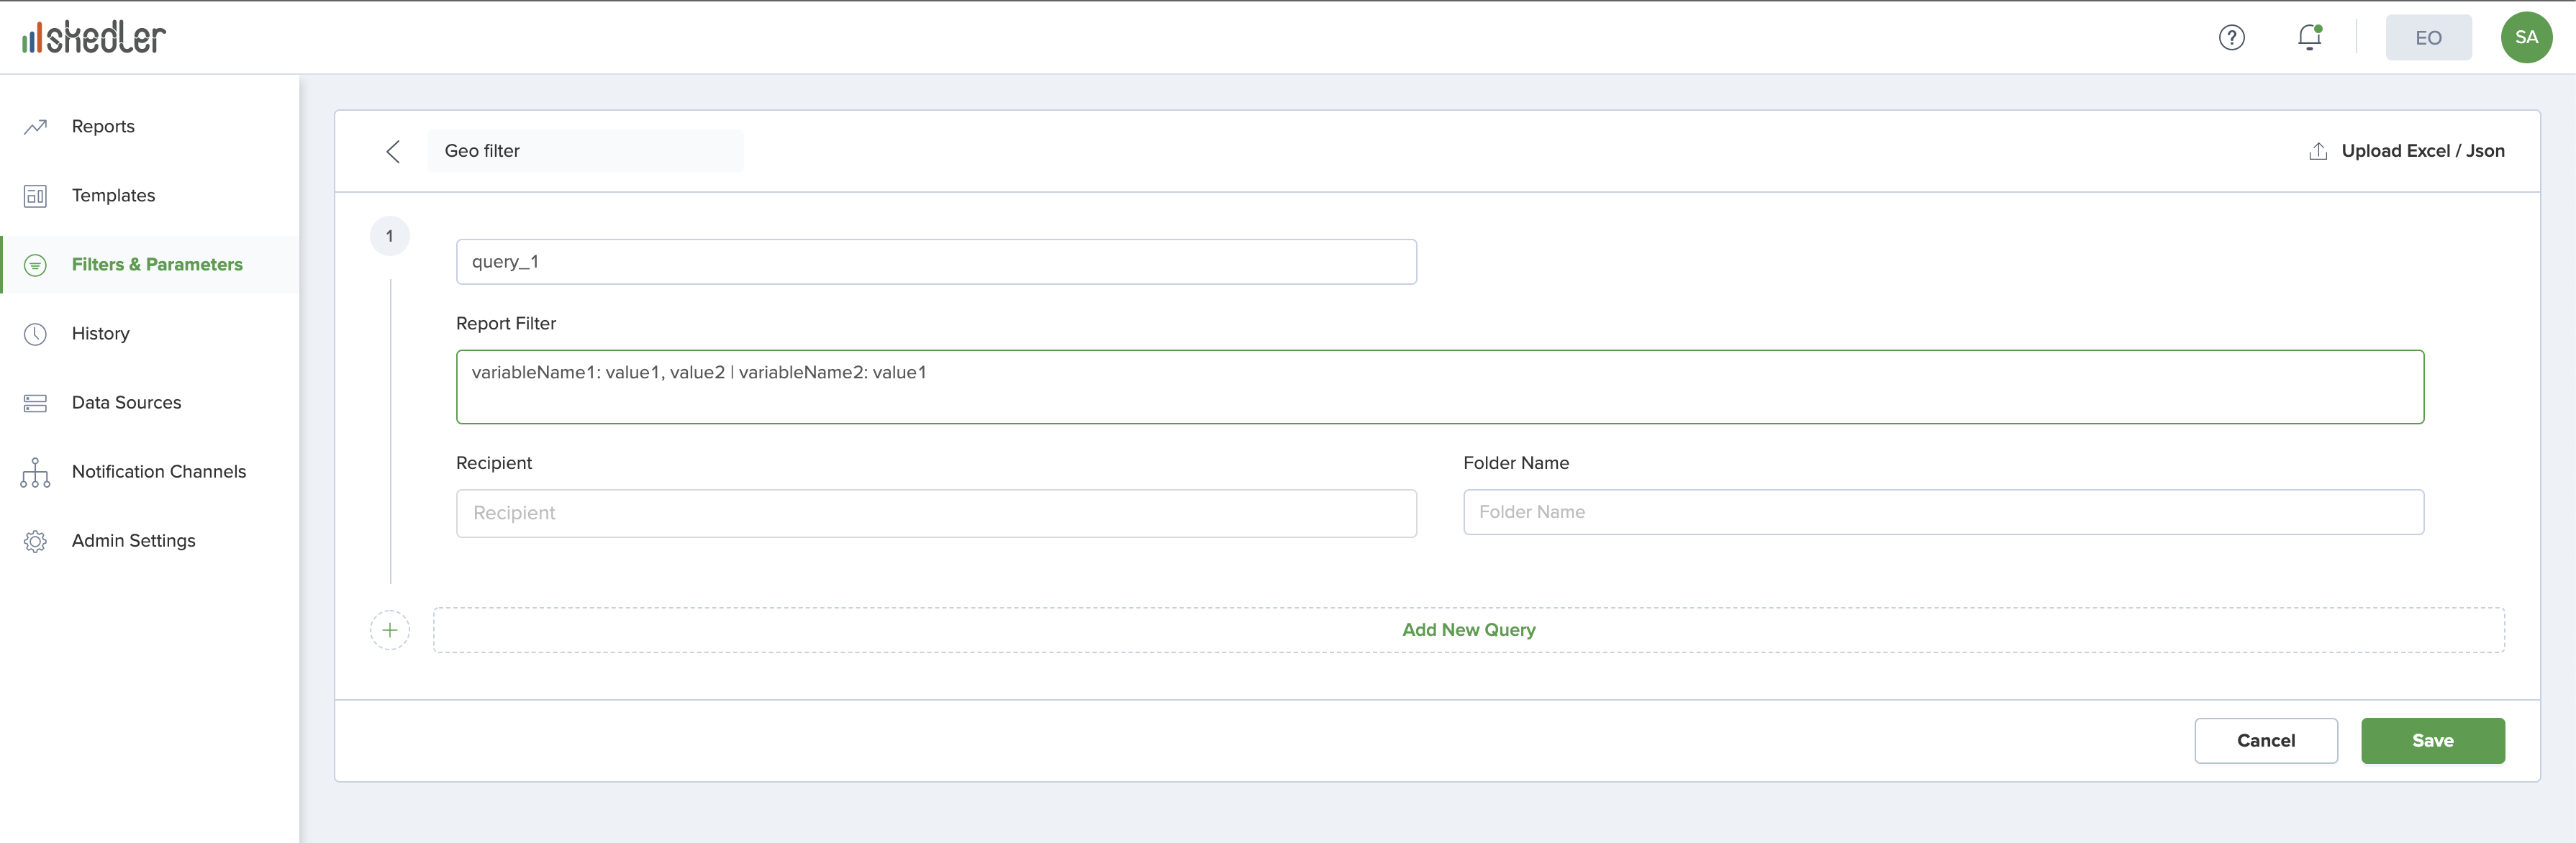Click the Data Sources server icon

pos(35,403)
